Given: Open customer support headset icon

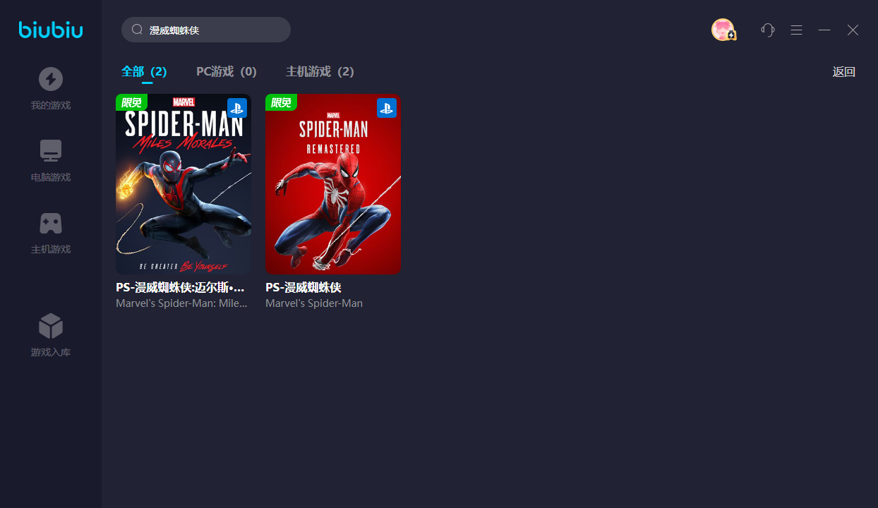Looking at the screenshot, I should tap(768, 30).
